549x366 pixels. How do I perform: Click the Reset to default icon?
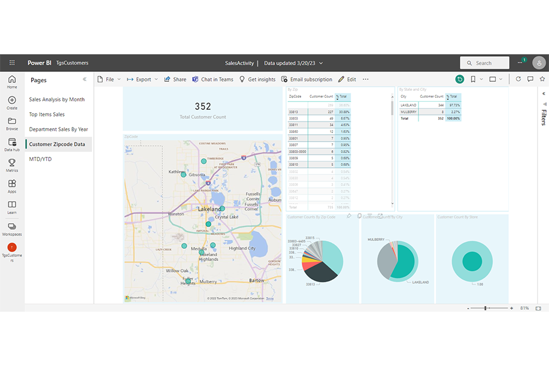tap(459, 79)
